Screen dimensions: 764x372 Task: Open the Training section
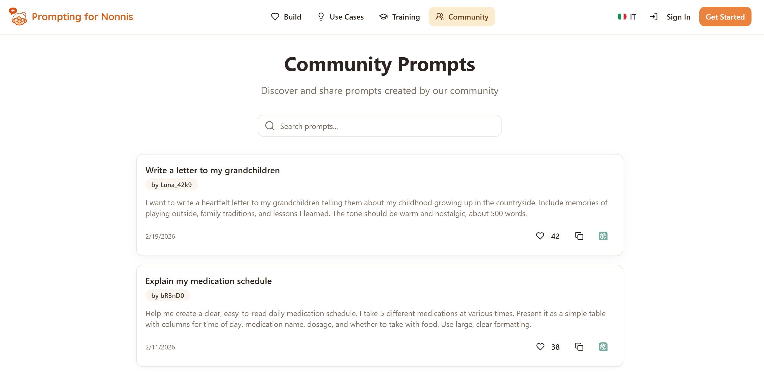pos(399,17)
